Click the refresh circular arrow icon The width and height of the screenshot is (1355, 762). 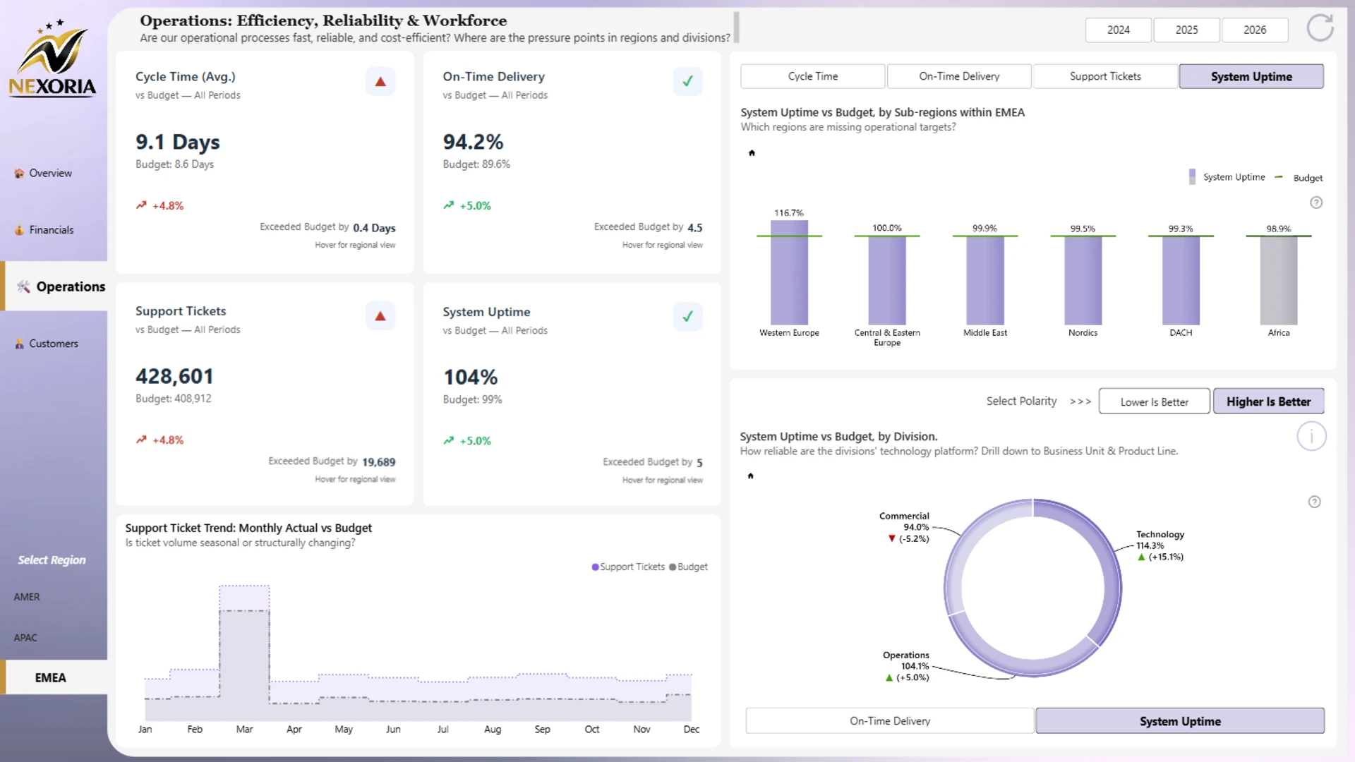click(1319, 29)
